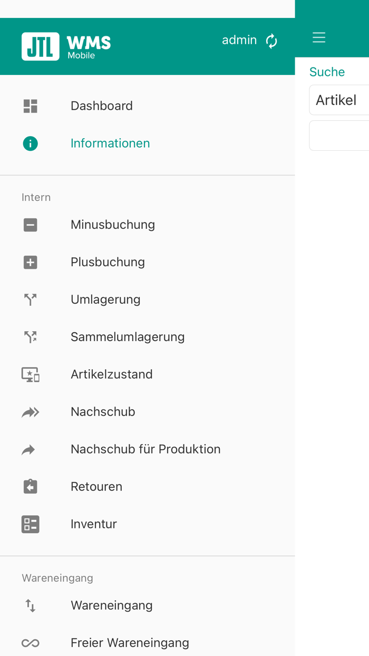Screen dimensions: 369x656
Task: Click the Retouren returns box icon
Action: 30,486
